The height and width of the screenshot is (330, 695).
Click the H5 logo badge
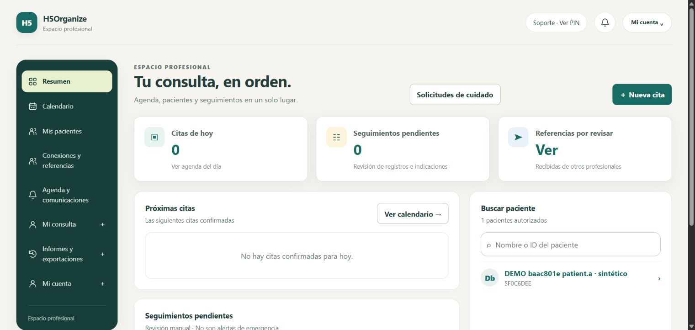(x=27, y=22)
